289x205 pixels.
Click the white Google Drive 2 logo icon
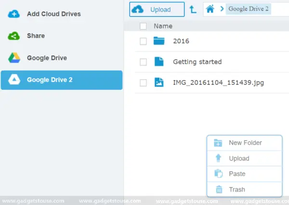point(14,80)
